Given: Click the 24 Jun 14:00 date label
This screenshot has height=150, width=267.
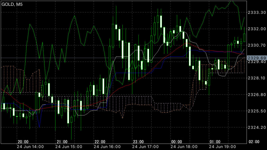Looking at the screenshot, I should pos(30,147).
